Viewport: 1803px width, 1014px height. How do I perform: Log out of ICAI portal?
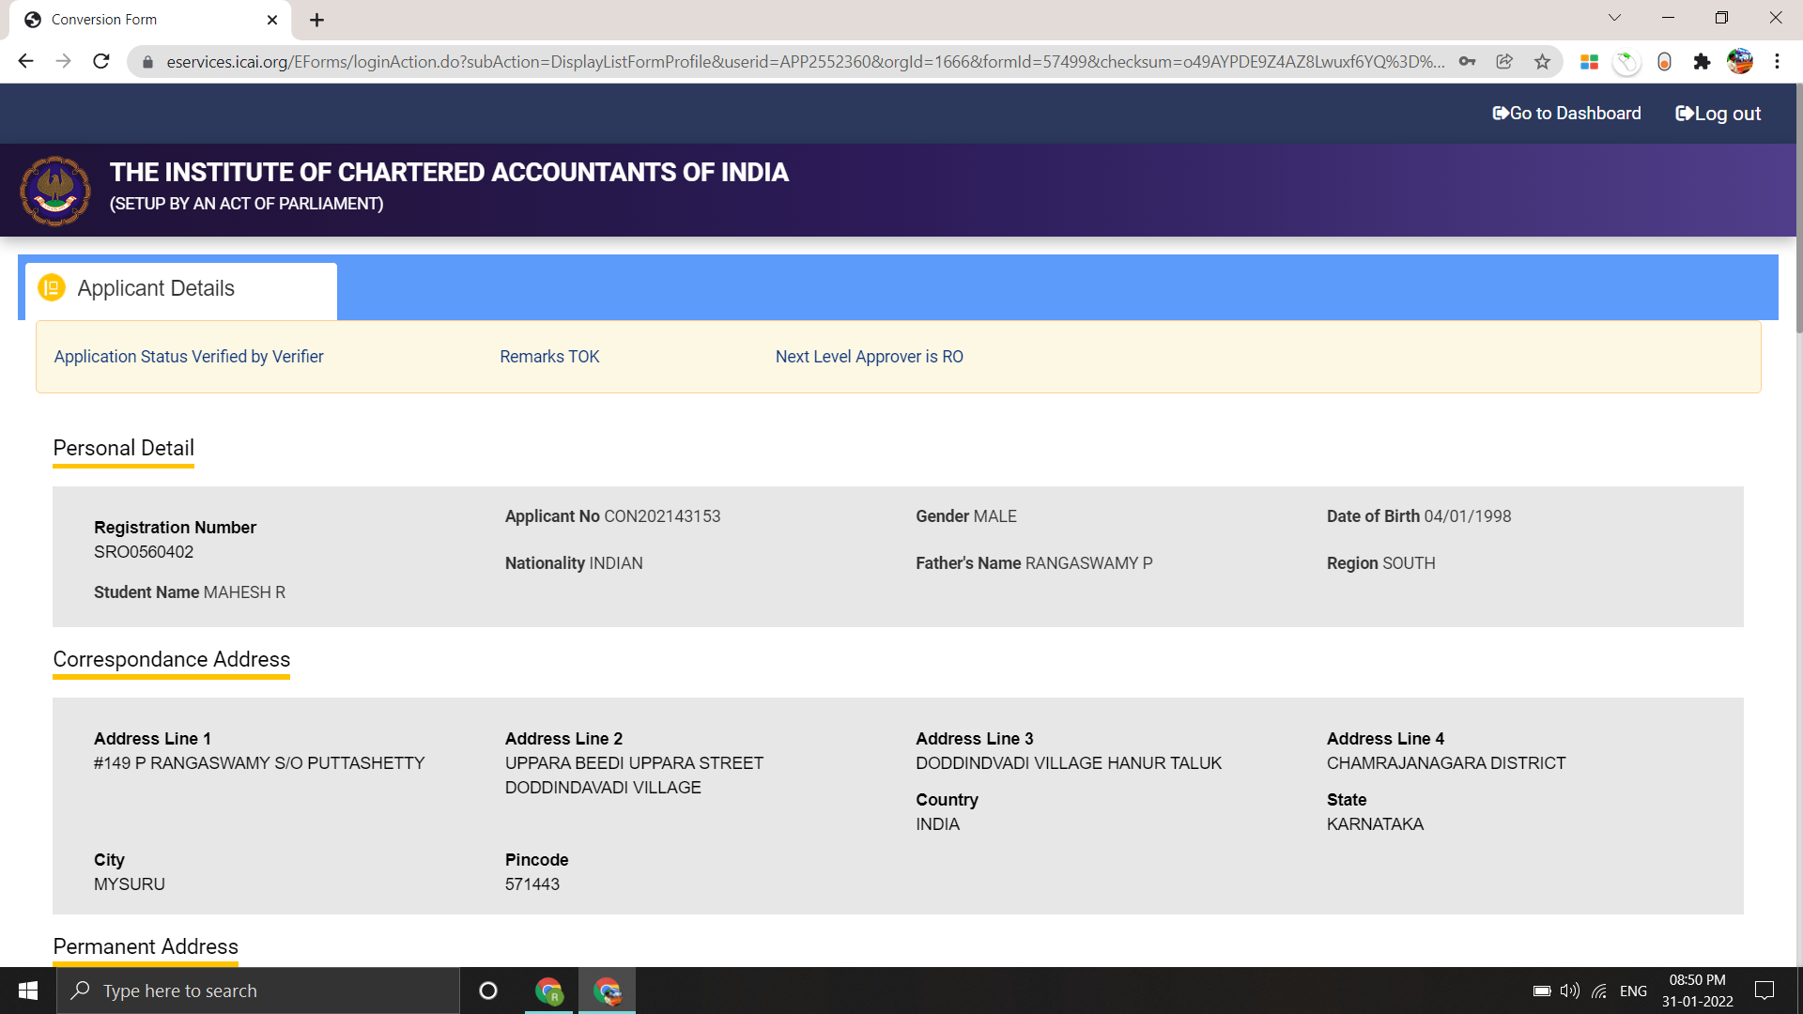pos(1718,114)
